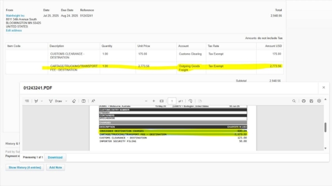The image size is (332, 186).
Task: Save the PDF with the disk icon
Action: (311, 101)
